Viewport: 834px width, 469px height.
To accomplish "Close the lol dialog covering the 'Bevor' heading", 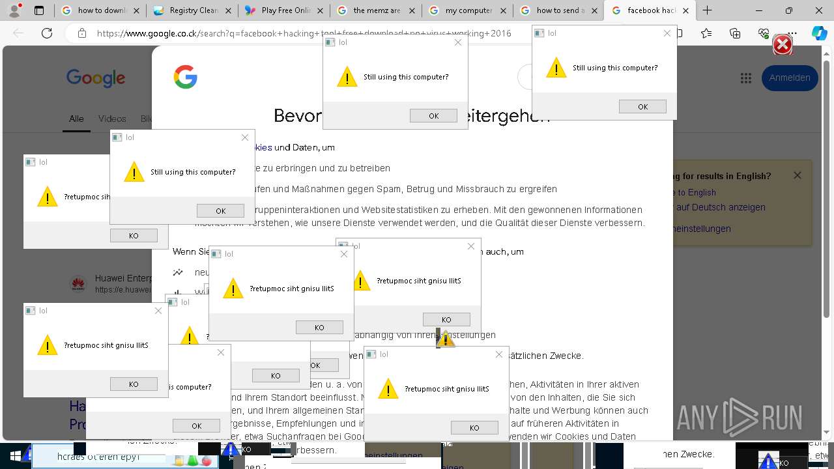I will 458,42.
